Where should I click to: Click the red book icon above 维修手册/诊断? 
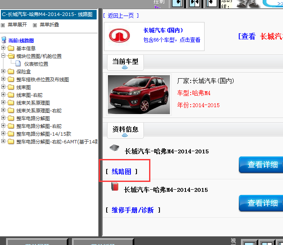pos(115,187)
